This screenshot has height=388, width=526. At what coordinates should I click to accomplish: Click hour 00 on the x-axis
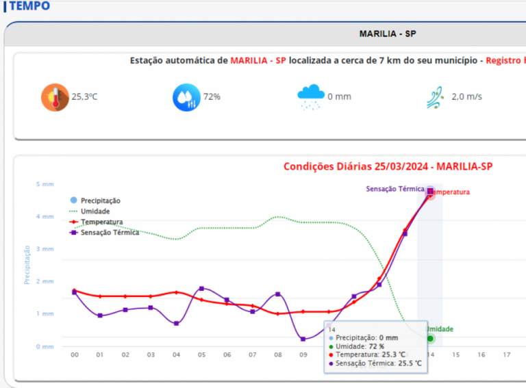[75, 354]
